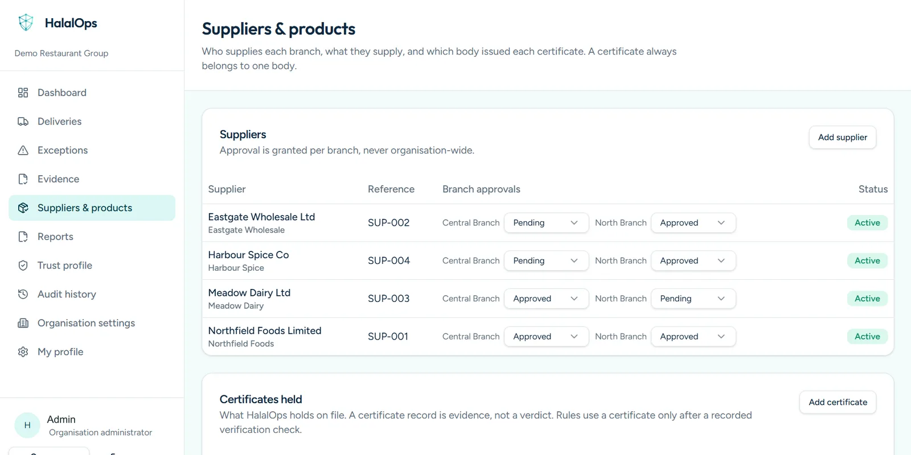
Task: Click the Admin avatar circle with H
Action: point(27,425)
